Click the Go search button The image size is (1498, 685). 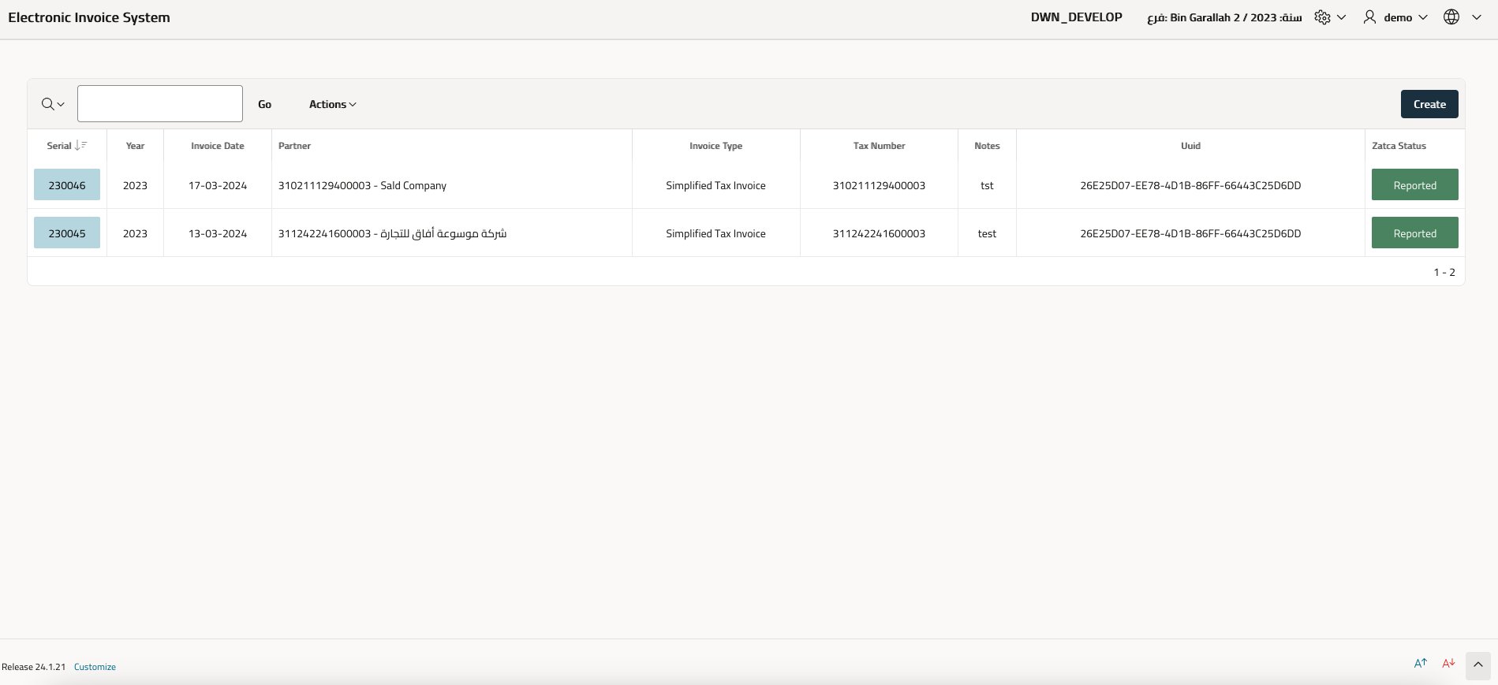(265, 104)
